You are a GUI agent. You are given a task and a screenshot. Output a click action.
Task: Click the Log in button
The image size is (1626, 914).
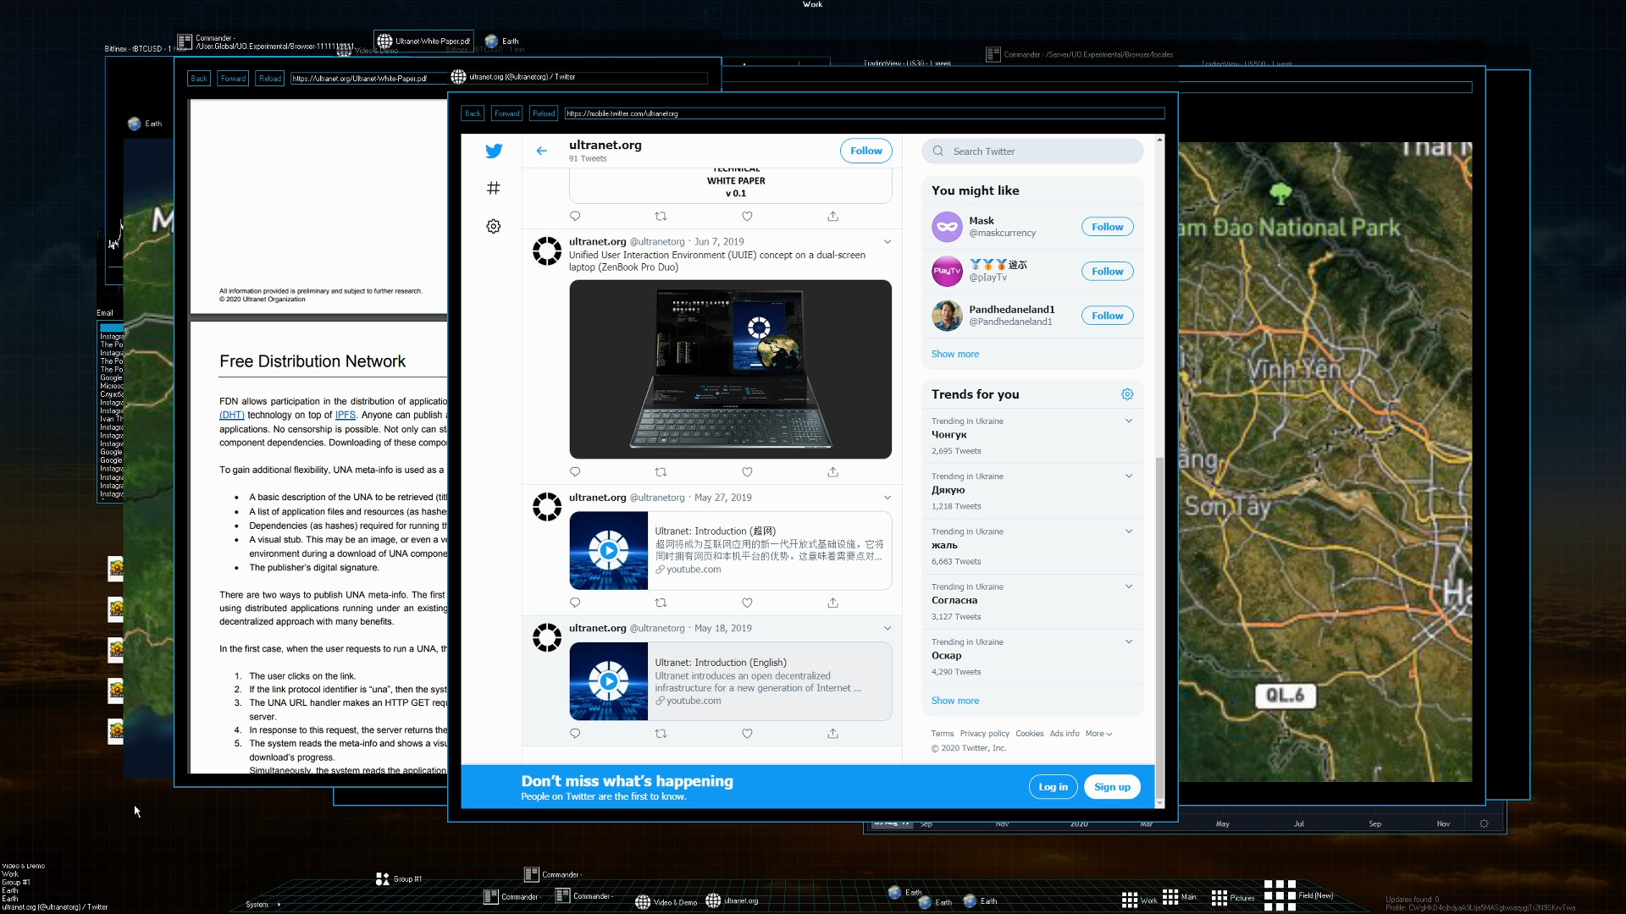(1053, 786)
